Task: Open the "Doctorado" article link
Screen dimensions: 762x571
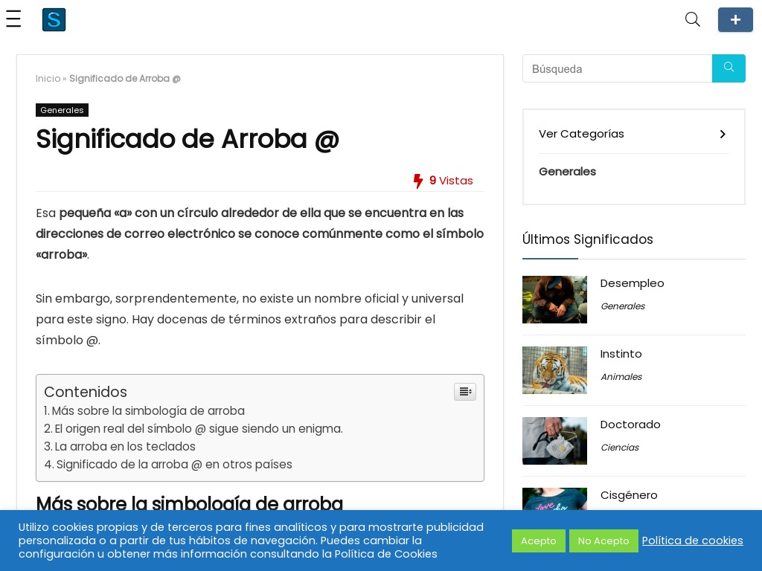Action: (x=630, y=424)
